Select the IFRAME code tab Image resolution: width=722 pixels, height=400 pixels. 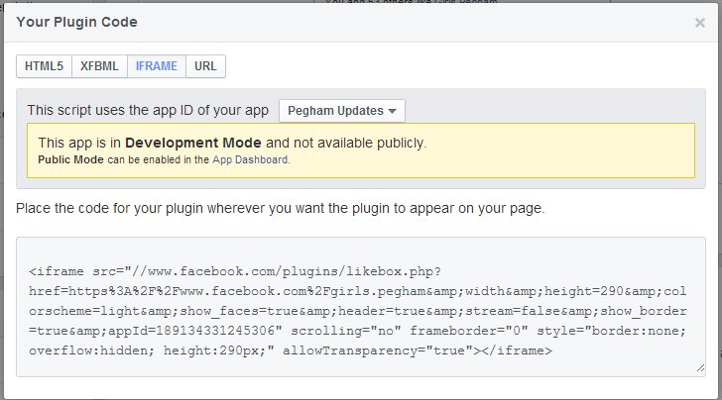[x=157, y=66]
